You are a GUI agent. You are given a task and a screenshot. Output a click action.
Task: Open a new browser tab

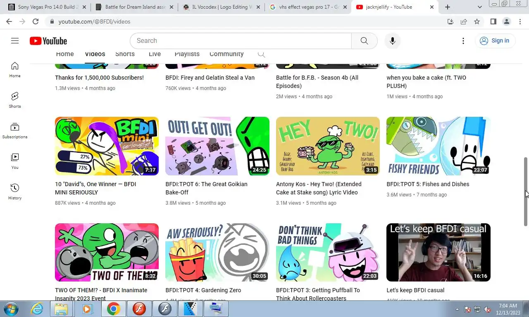tap(448, 7)
